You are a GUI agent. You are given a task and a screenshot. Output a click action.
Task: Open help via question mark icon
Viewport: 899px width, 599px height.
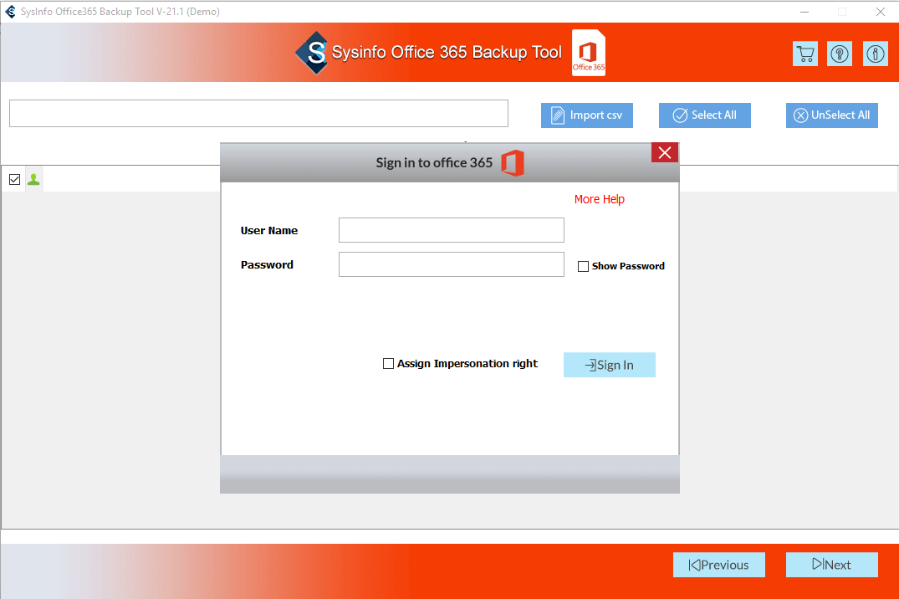pos(840,54)
